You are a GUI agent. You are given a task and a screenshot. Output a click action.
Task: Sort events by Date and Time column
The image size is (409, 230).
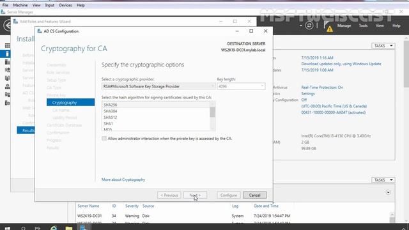pos(266,206)
